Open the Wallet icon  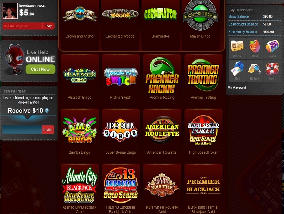255,48
